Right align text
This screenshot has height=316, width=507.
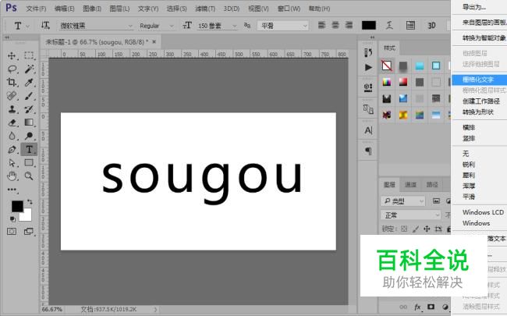349,25
